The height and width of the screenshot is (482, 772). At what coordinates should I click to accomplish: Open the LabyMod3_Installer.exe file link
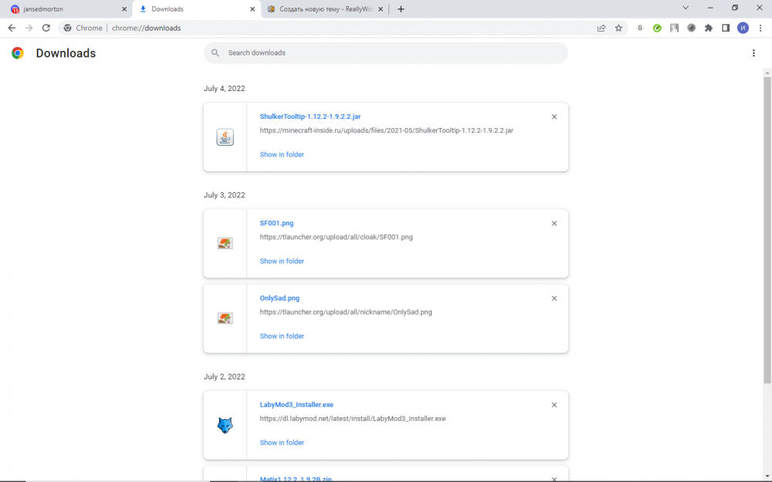(296, 405)
